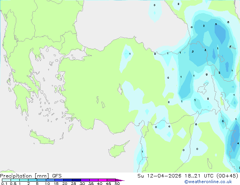Click the legend tick label '25'

coord(73,183)
